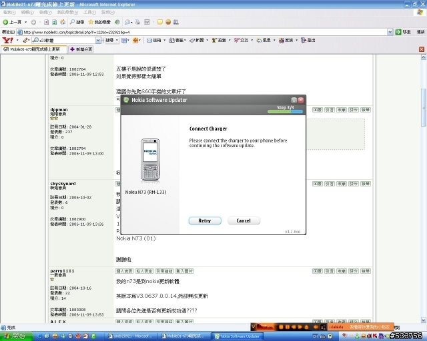Click the green Go arrow button

(x=398, y=32)
